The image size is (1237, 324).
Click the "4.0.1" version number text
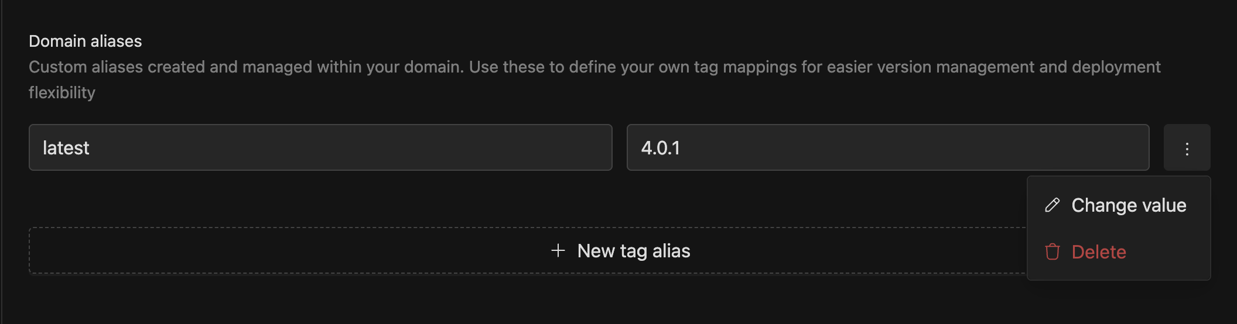661,148
